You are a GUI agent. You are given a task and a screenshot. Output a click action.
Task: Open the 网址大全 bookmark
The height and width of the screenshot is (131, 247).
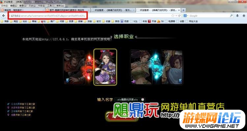(192, 21)
